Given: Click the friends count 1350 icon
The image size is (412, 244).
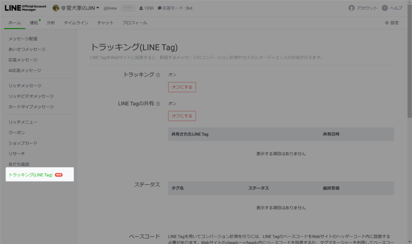Looking at the screenshot, I should tap(141, 8).
